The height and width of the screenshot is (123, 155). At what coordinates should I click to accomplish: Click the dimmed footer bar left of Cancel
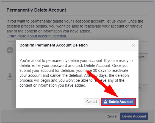(x=53, y=116)
